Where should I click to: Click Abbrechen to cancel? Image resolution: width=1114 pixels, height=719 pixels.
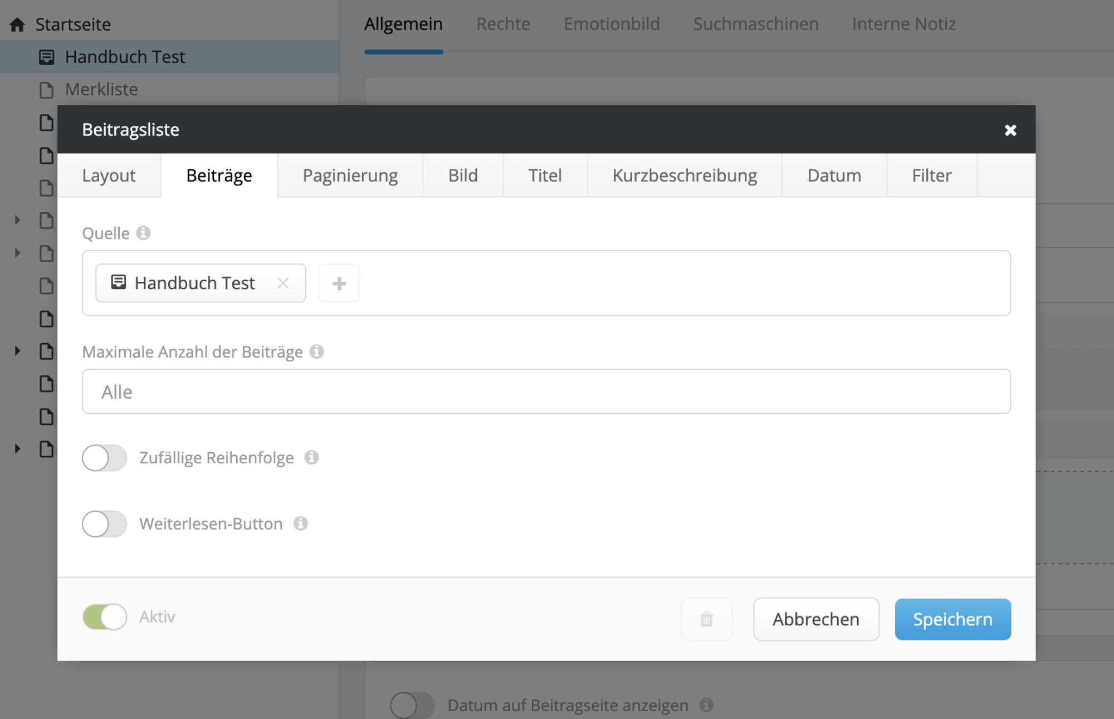point(815,619)
